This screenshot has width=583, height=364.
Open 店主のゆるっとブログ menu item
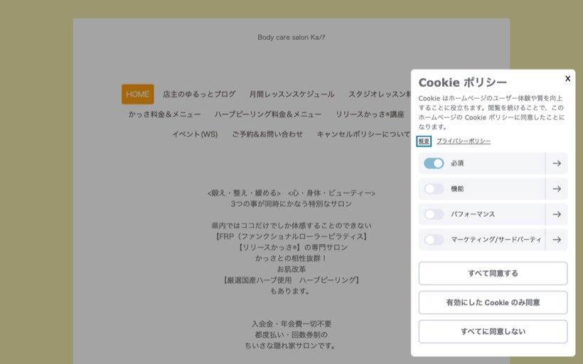199,94
